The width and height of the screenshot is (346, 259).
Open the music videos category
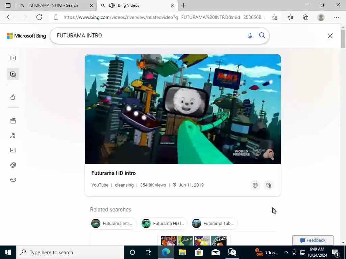click(13, 136)
